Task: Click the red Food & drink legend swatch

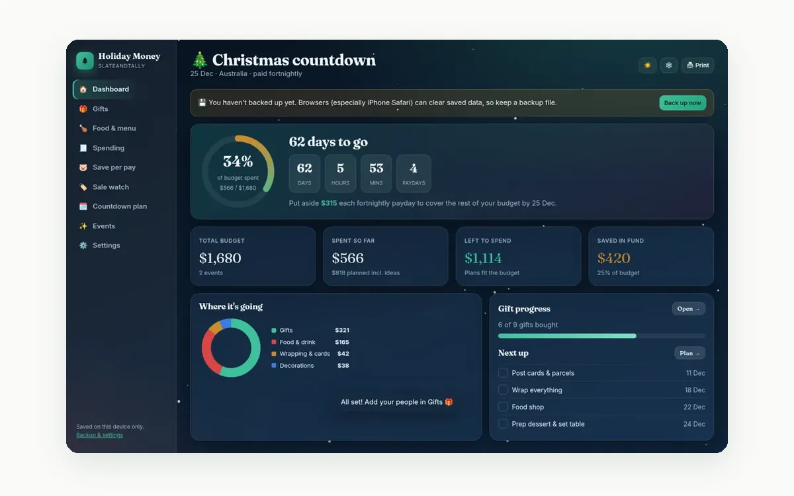Action: [x=274, y=342]
